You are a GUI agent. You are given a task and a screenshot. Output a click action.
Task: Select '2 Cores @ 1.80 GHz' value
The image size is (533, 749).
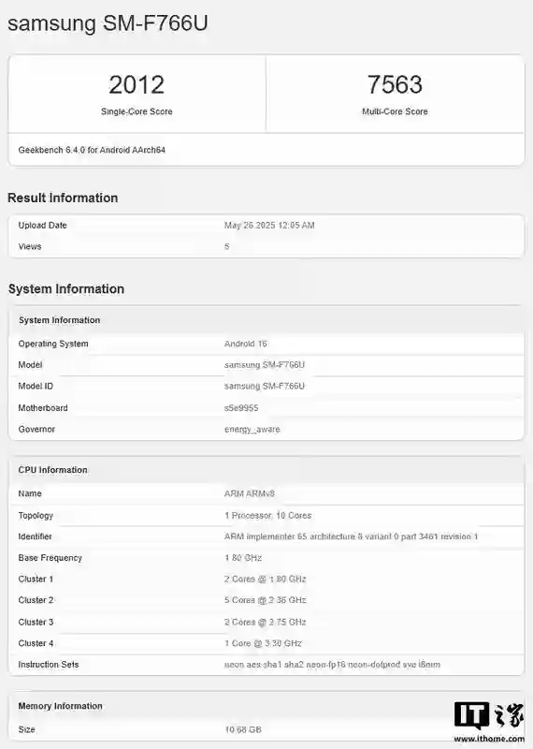pyautogui.click(x=265, y=579)
